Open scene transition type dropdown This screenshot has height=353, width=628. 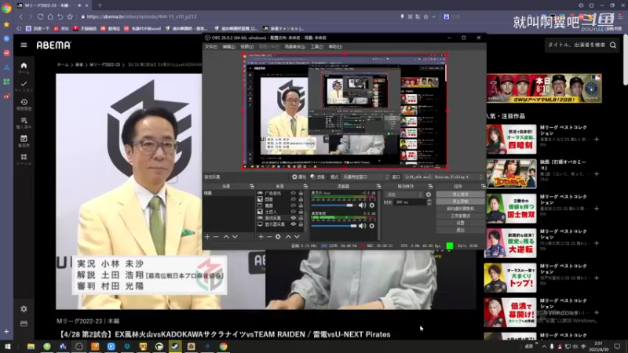pos(404,195)
